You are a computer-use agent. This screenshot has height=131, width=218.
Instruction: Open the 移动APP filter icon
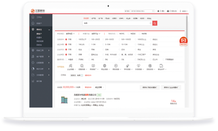click(x=161, y=66)
